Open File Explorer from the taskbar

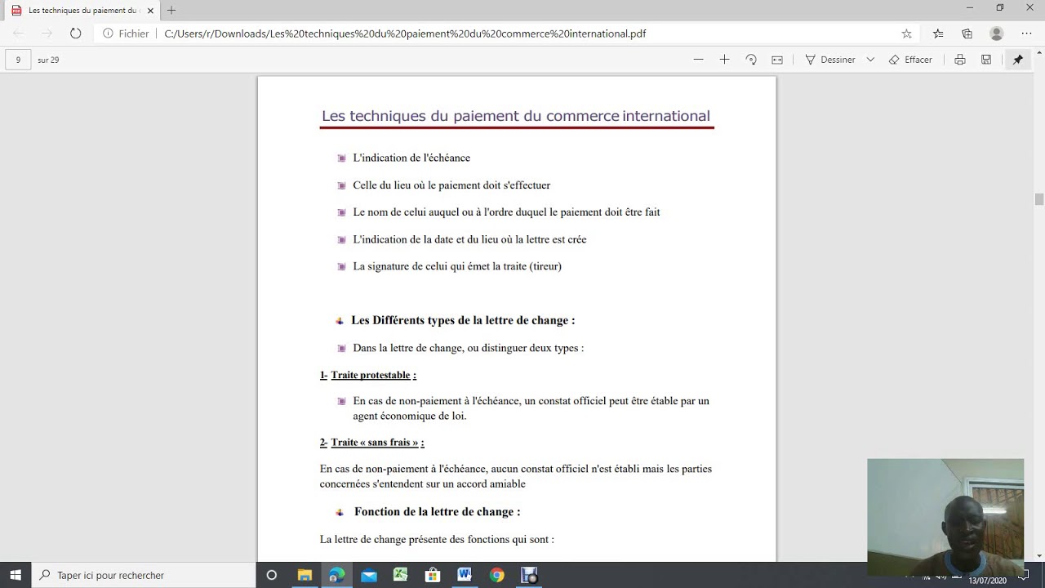[305, 575]
